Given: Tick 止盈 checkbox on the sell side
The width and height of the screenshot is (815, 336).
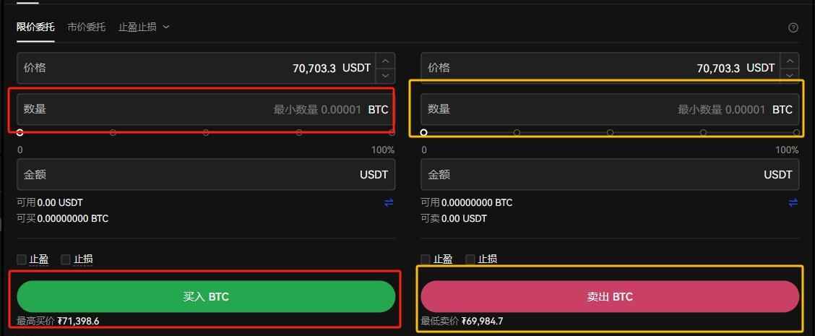Looking at the screenshot, I should click(425, 259).
